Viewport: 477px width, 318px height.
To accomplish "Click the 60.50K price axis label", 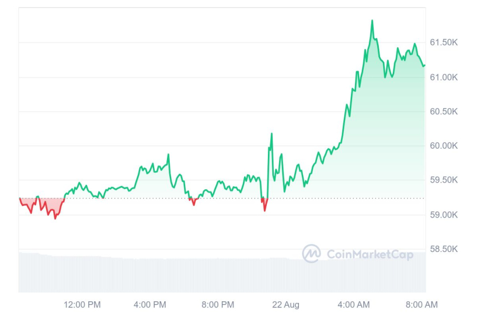I will [x=443, y=112].
